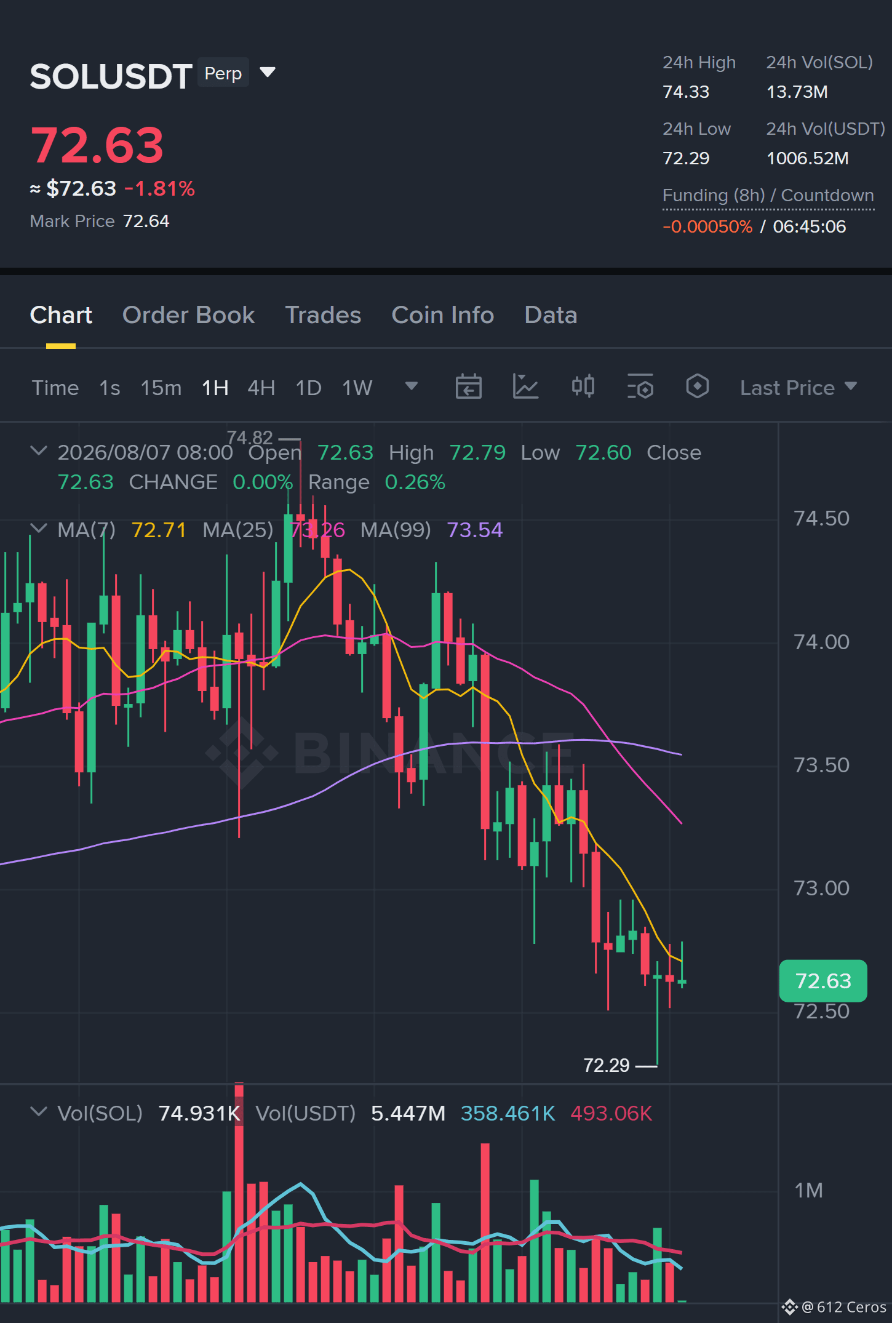The image size is (892, 1323).
Task: Click the large red 72.63 last price
Action: 97,145
